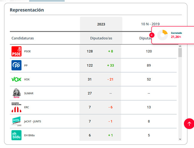Screen dimensions: 194x148
Task: Click EH Bildu's 2019 value 5
Action: (149, 135)
